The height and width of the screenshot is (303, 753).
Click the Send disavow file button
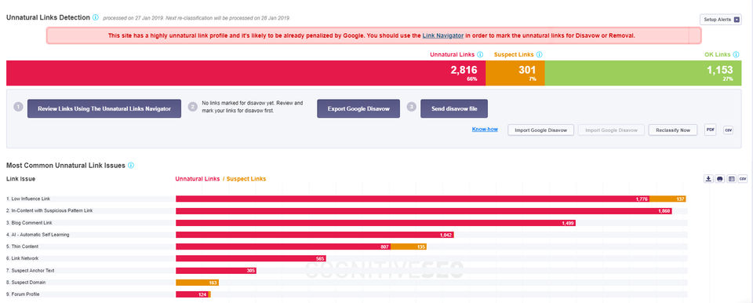coord(454,108)
